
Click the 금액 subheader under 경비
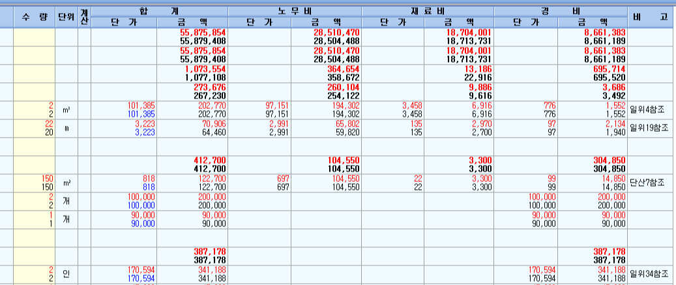pyautogui.click(x=593, y=23)
